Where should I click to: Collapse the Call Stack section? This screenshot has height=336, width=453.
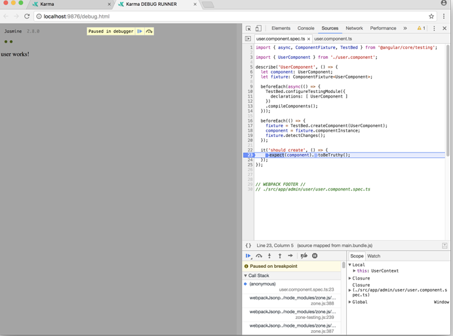tap(246, 276)
